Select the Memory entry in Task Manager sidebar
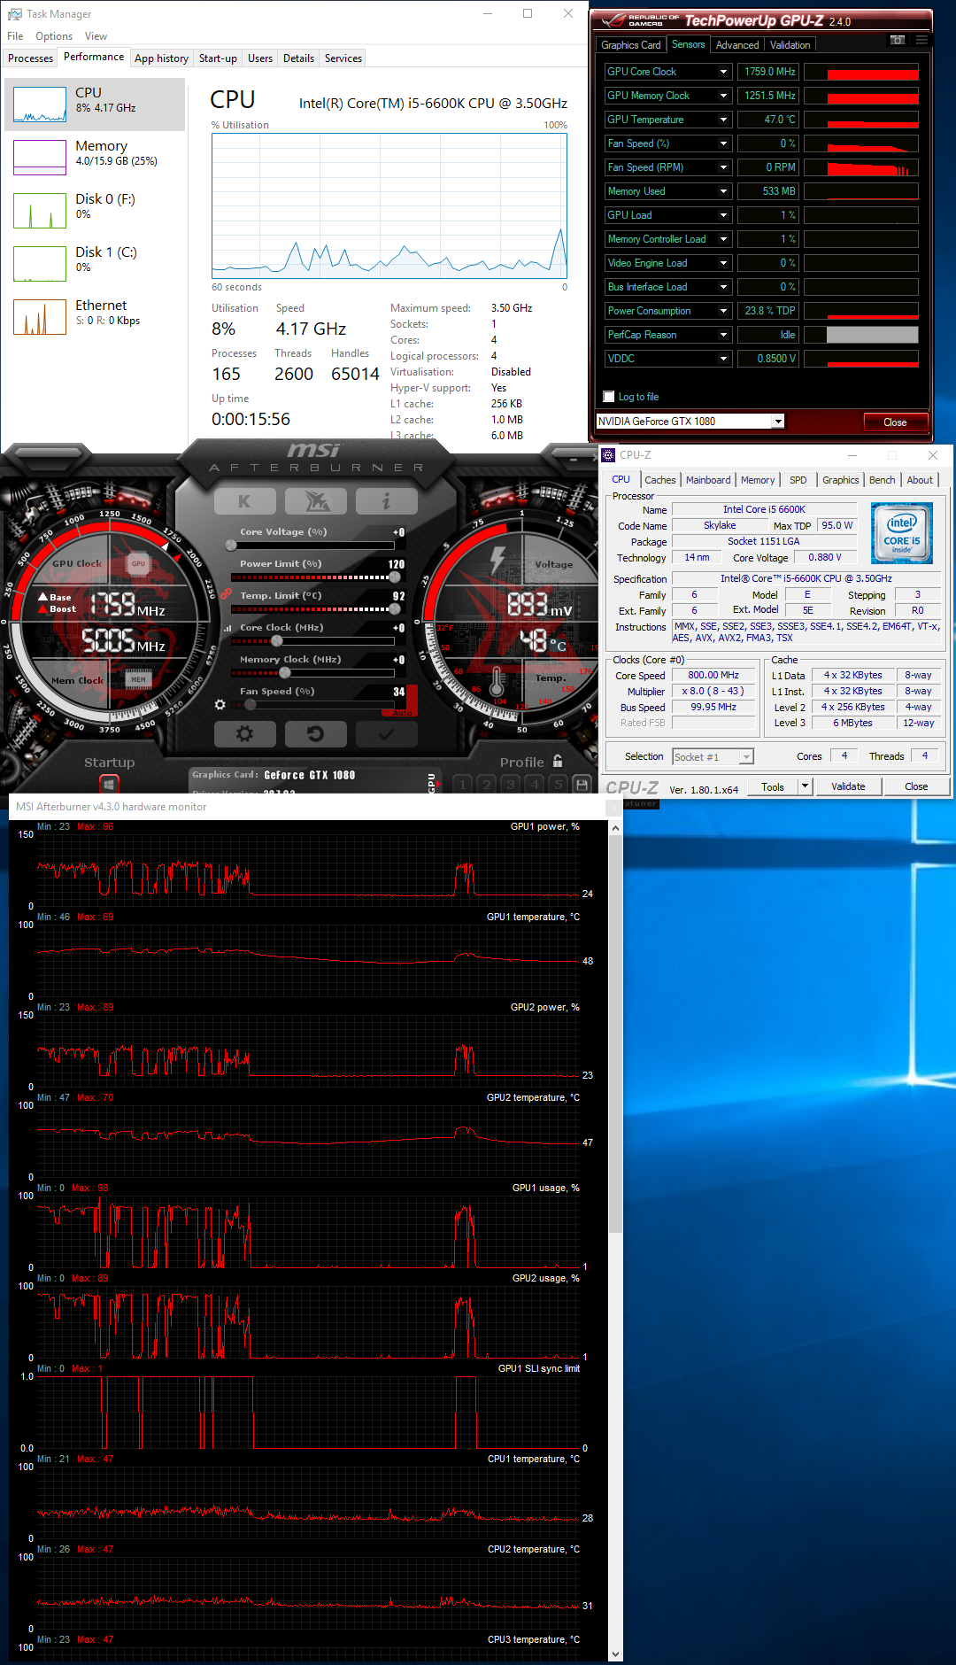956x1665 pixels. coord(96,158)
